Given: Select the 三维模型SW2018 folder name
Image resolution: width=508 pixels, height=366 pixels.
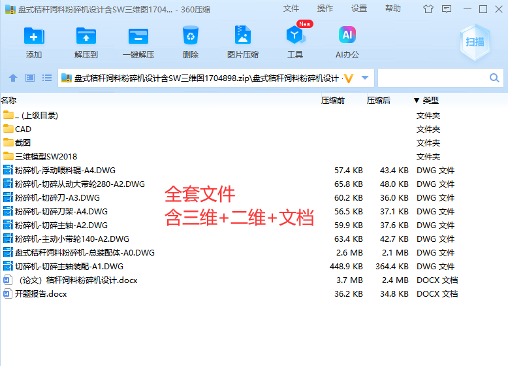Looking at the screenshot, I should 46,157.
